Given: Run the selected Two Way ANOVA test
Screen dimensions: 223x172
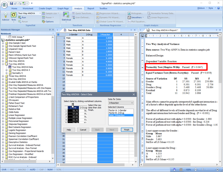Looking at the screenshot, I should pyautogui.click(x=22, y=17).
